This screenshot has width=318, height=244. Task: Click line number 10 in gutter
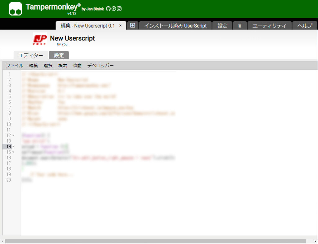(x=9, y=124)
